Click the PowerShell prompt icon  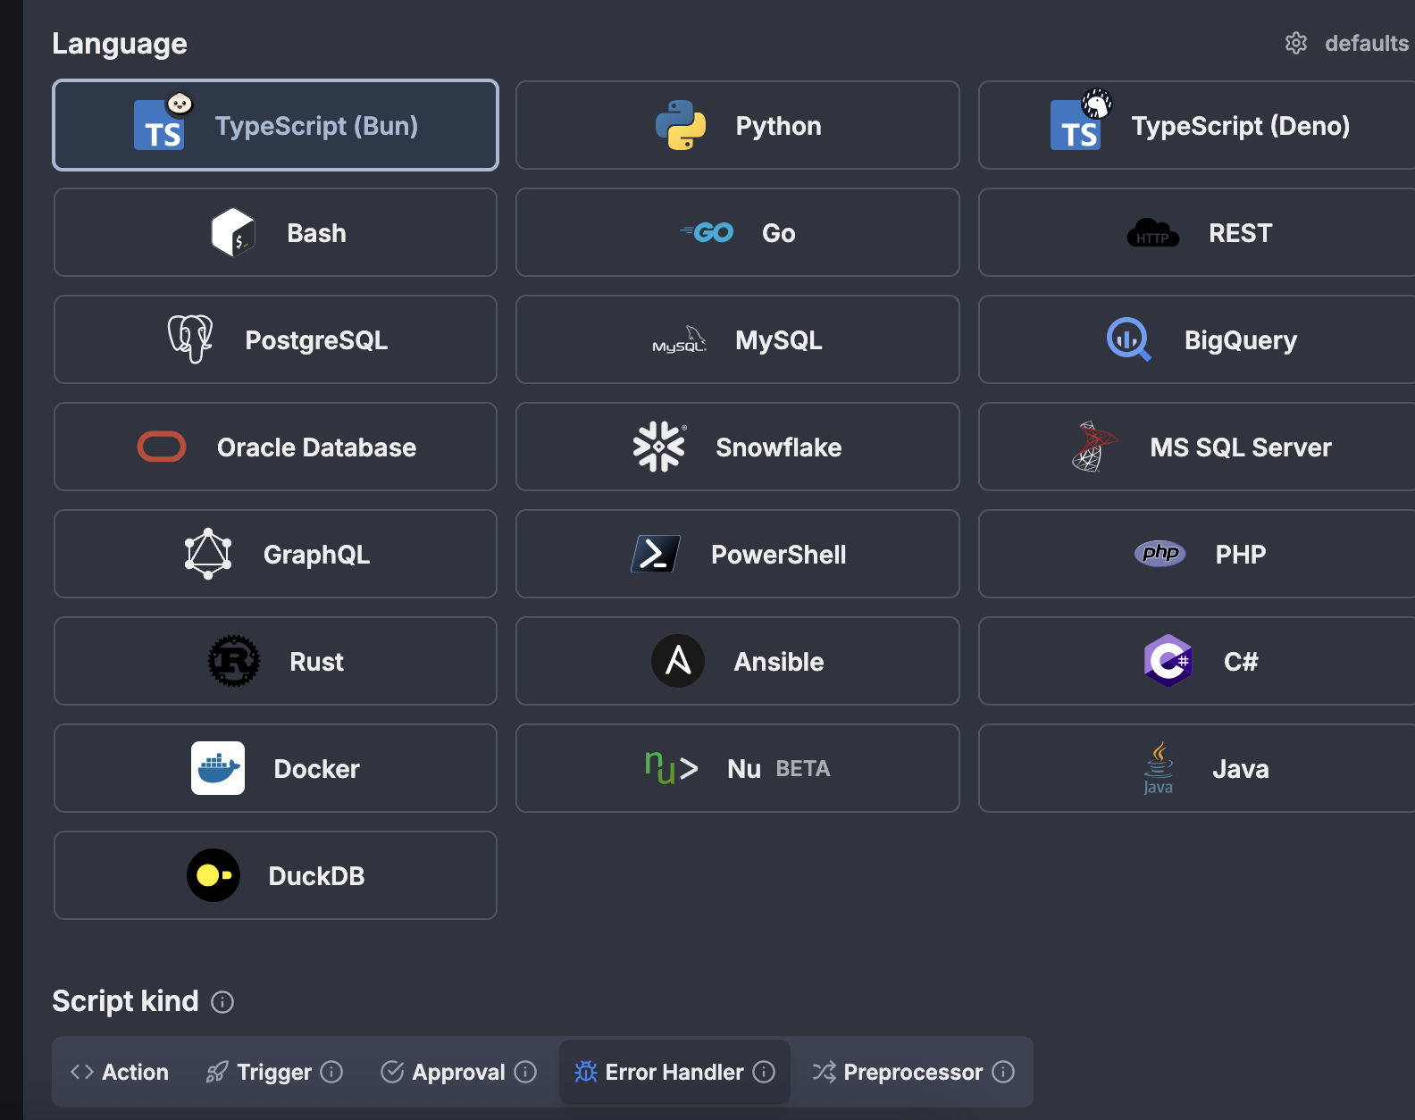[x=656, y=554]
